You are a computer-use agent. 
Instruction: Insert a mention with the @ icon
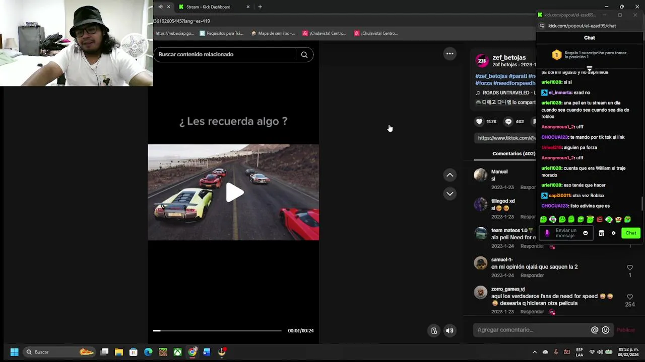coord(595,330)
